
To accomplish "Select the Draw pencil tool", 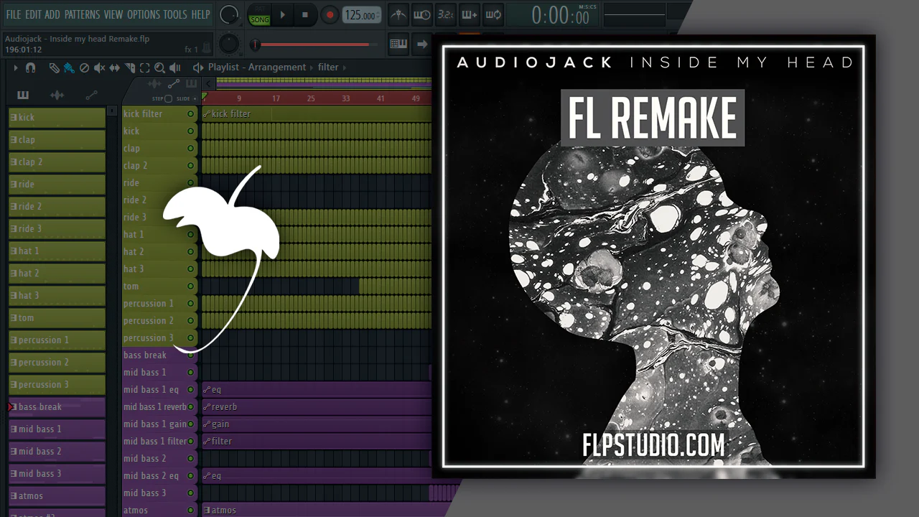I will click(x=55, y=67).
